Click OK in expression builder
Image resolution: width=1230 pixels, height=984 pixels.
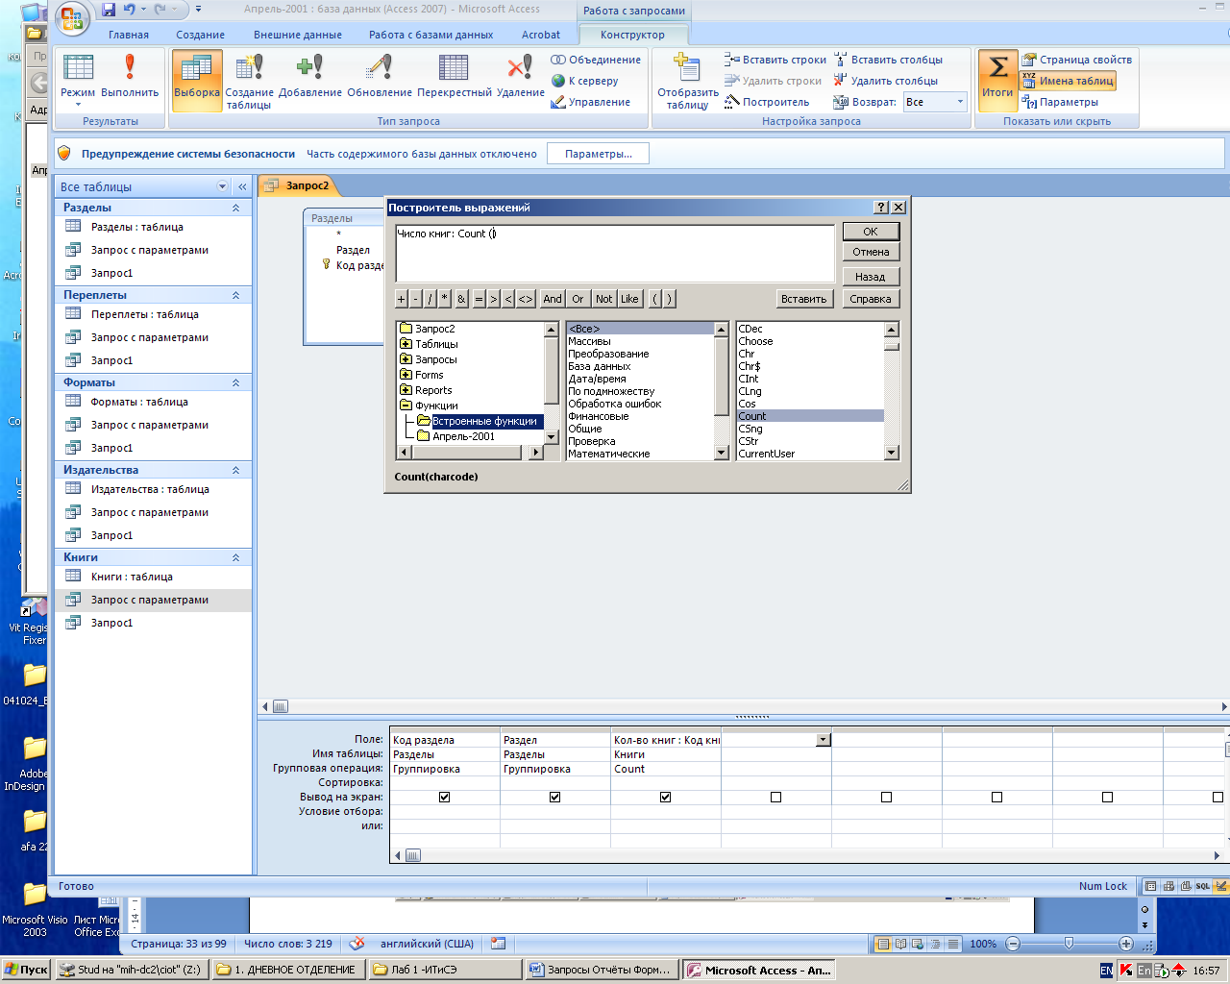tap(871, 232)
